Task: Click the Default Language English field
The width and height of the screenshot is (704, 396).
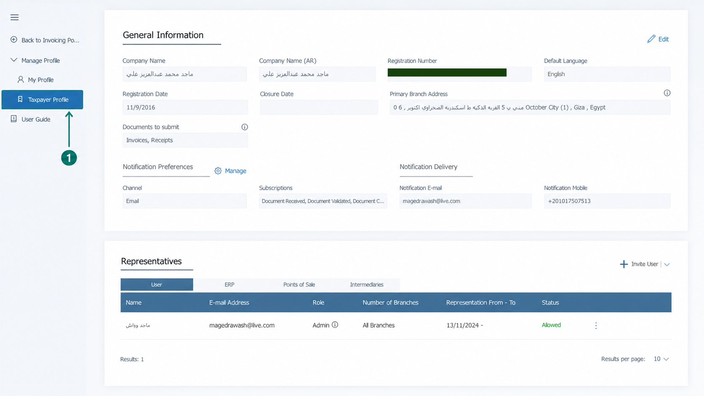Action: (x=607, y=74)
